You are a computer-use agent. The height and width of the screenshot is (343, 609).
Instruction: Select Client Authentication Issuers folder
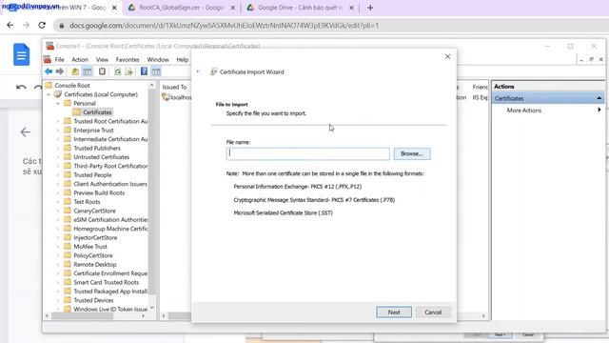click(110, 184)
